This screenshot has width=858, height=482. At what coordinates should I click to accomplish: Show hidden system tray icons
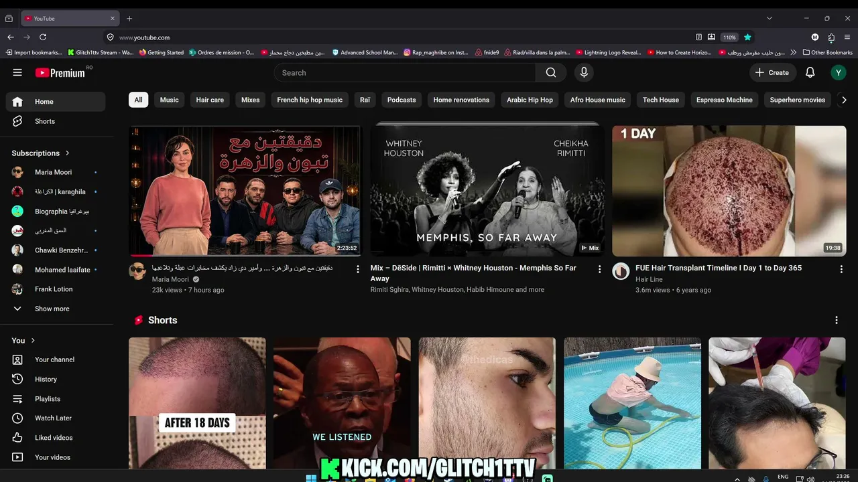[737, 479]
